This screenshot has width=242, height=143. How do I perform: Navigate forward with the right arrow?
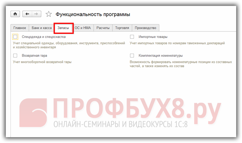click(x=36, y=14)
